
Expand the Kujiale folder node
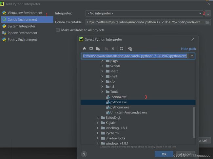pos(97,123)
